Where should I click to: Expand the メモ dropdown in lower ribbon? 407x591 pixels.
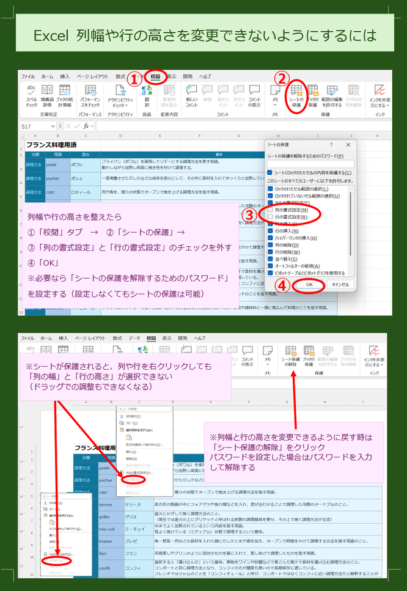pos(267,365)
